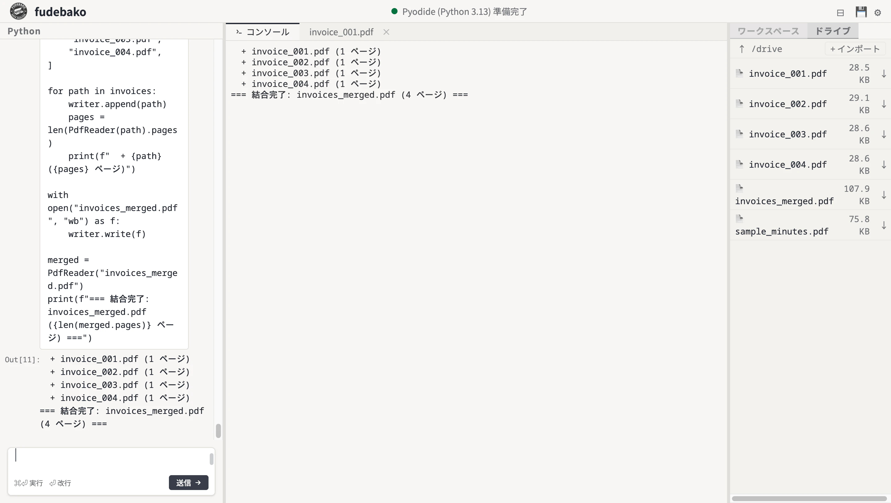
Task: Click the floppy disk save icon
Action: (x=861, y=12)
